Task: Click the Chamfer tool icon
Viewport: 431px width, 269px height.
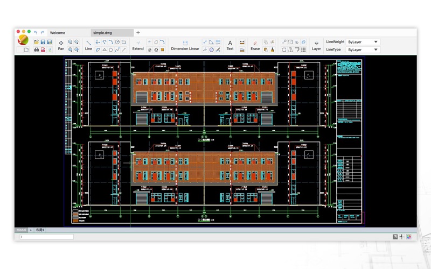Action: coord(156,42)
